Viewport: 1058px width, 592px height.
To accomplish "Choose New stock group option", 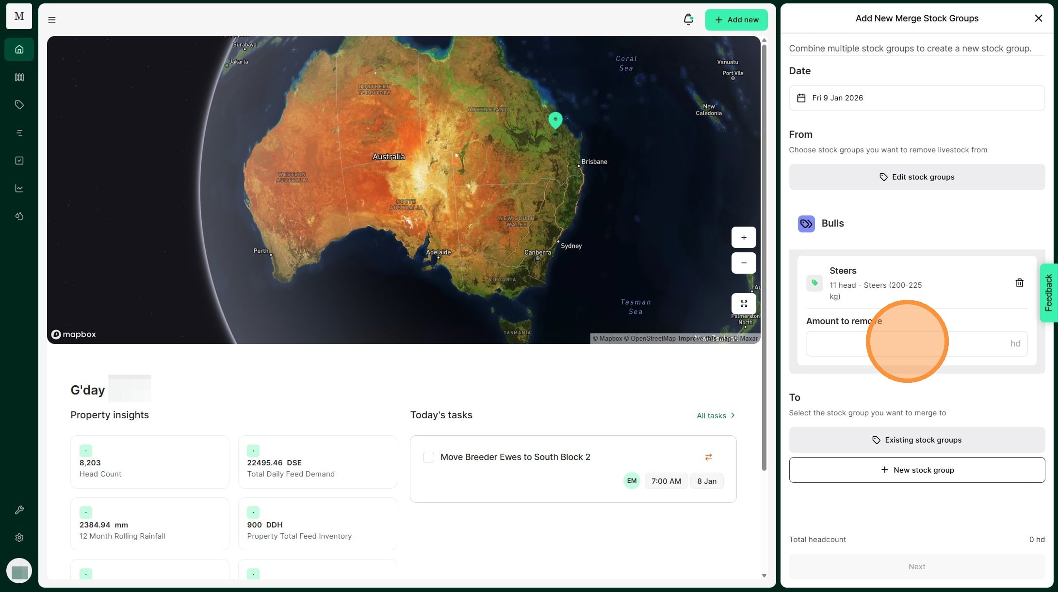I will point(916,470).
